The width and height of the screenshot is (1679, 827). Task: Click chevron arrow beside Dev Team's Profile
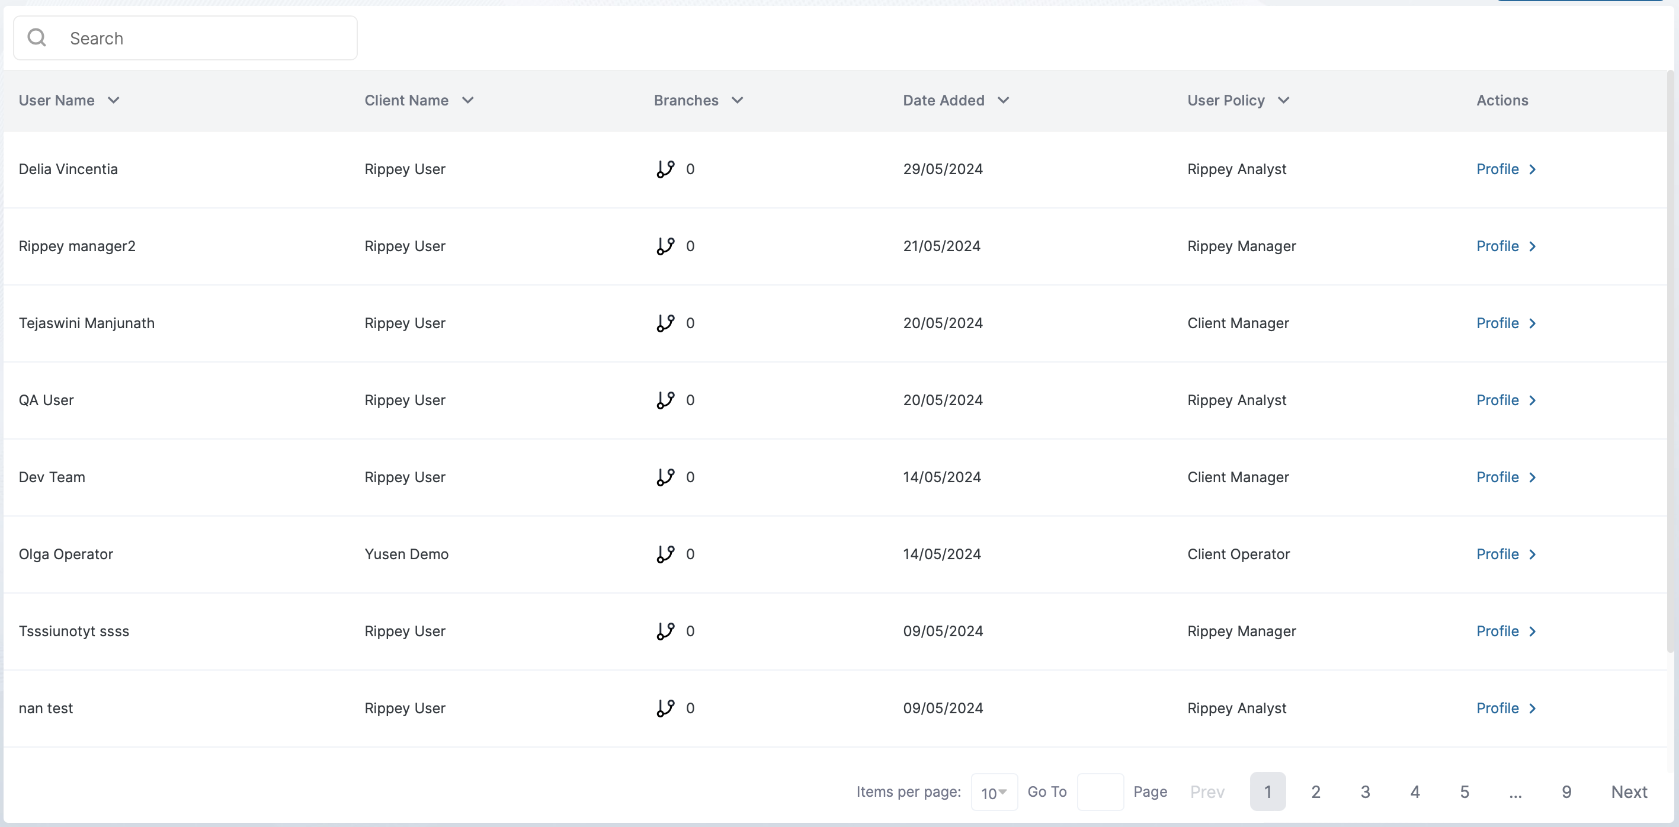(x=1532, y=477)
